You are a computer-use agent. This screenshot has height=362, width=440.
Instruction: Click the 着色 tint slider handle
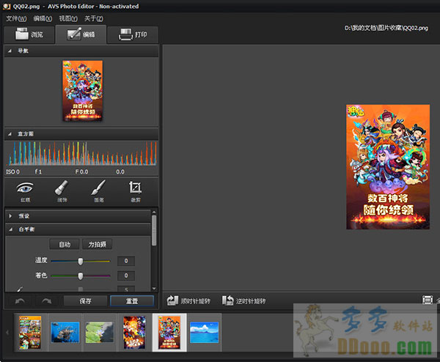[x=81, y=276]
